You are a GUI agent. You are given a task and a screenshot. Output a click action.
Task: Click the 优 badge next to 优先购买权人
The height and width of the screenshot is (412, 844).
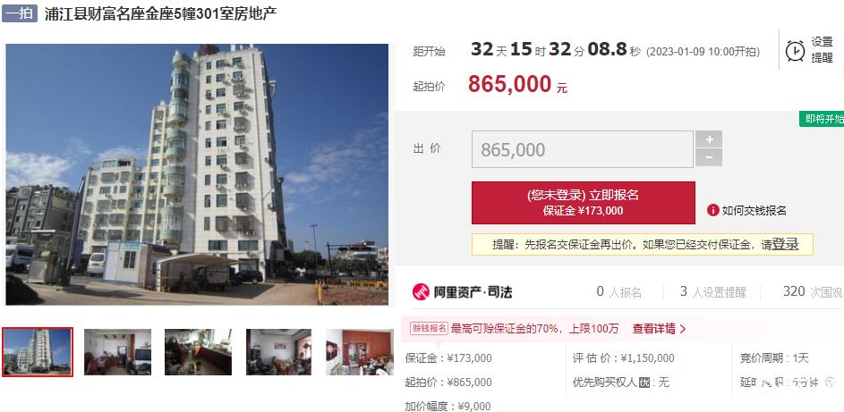[644, 383]
